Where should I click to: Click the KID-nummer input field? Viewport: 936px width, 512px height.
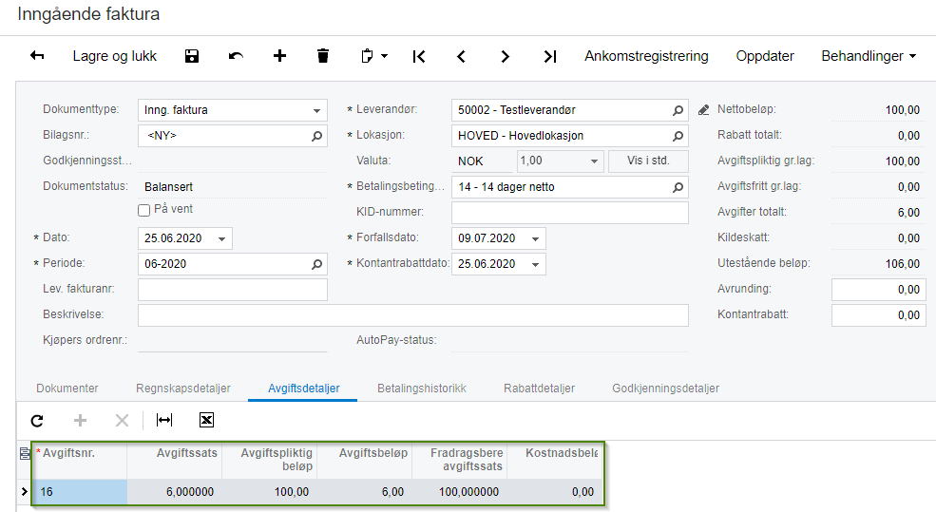[x=570, y=213]
